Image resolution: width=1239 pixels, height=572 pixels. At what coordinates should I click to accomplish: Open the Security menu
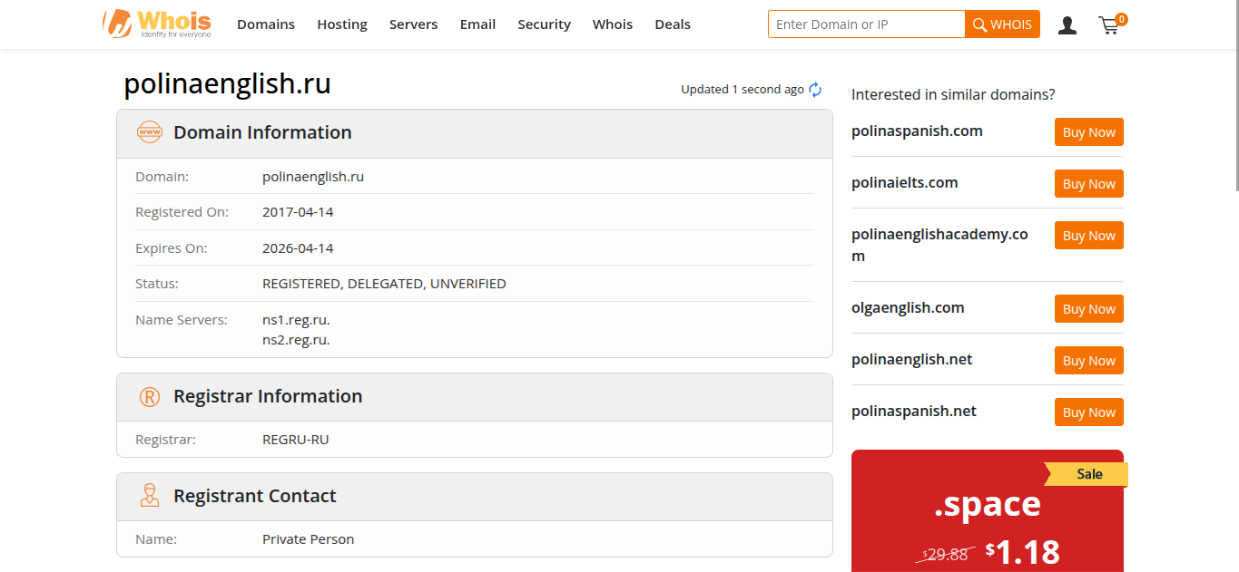tap(544, 24)
